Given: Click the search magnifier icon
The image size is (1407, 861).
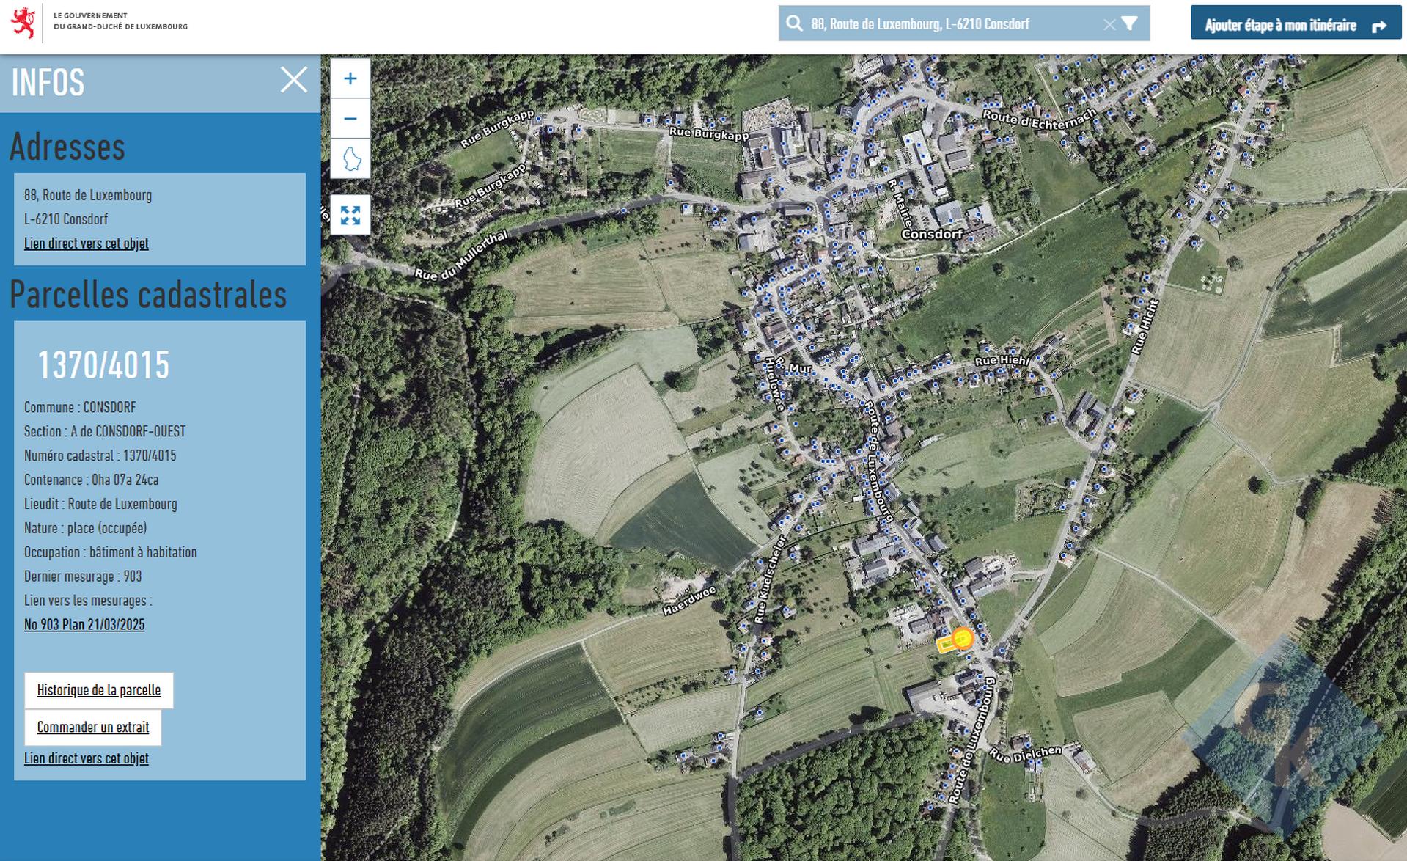Looking at the screenshot, I should pyautogui.click(x=794, y=23).
